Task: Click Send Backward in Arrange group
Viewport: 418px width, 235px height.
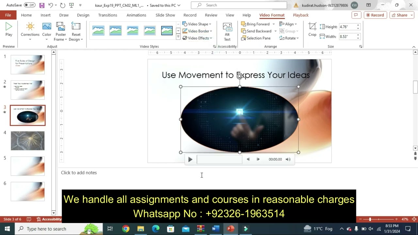Action: 256,31
